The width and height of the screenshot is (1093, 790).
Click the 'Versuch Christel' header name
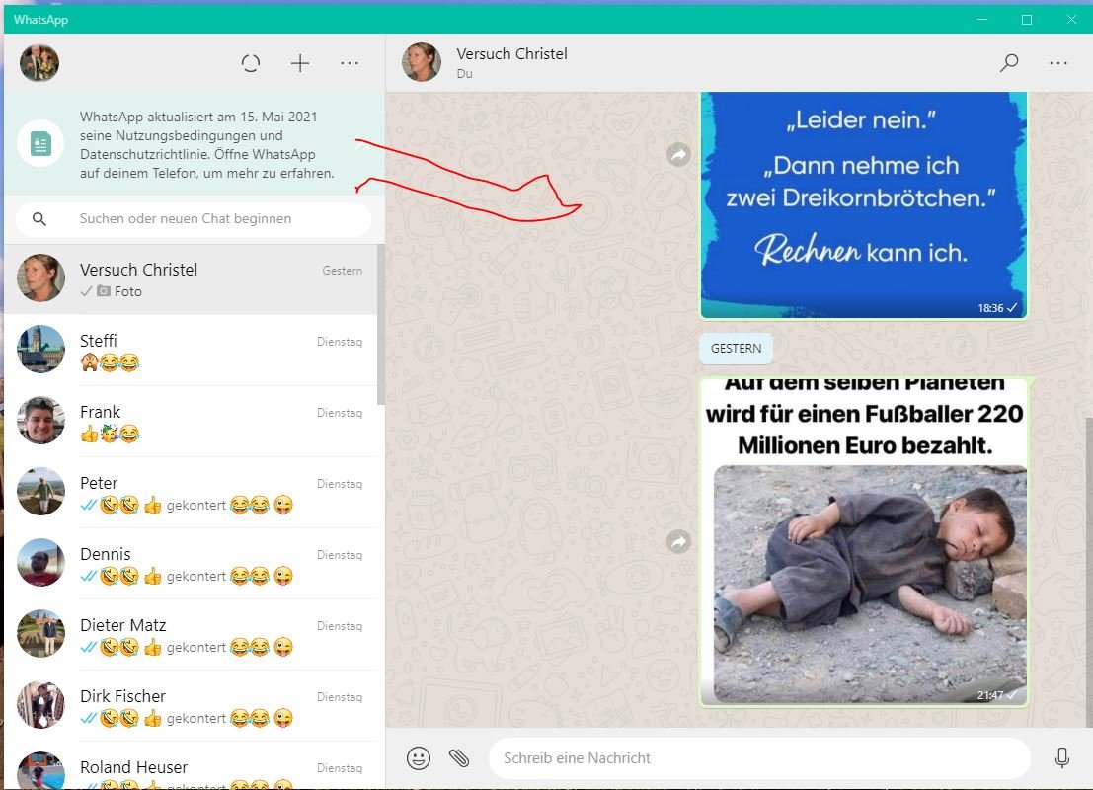(511, 53)
